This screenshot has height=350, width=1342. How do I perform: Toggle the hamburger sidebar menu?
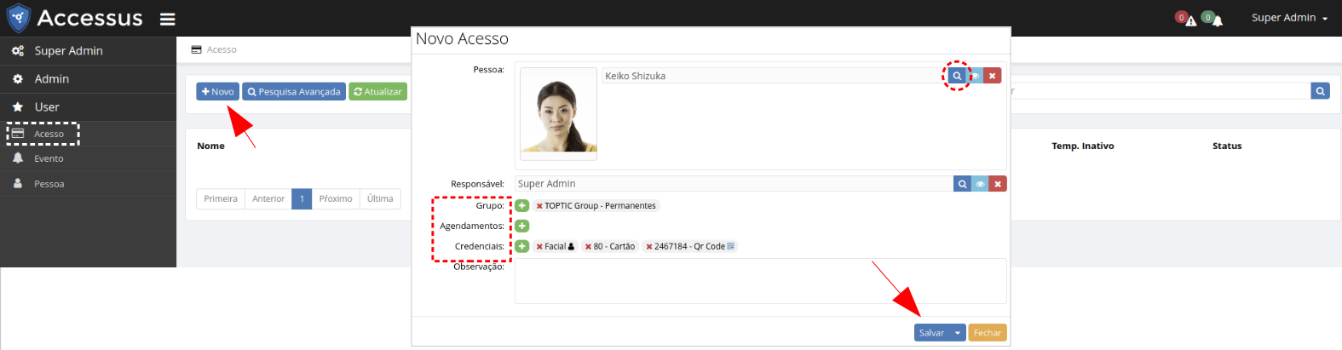[x=168, y=19]
